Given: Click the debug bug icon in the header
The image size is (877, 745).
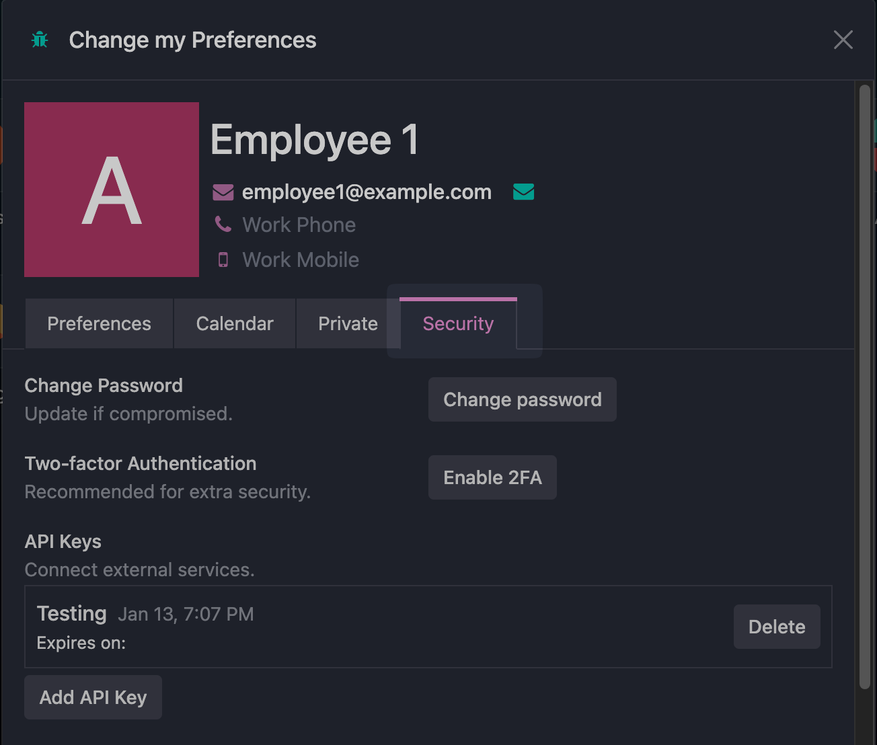Looking at the screenshot, I should 40,40.
